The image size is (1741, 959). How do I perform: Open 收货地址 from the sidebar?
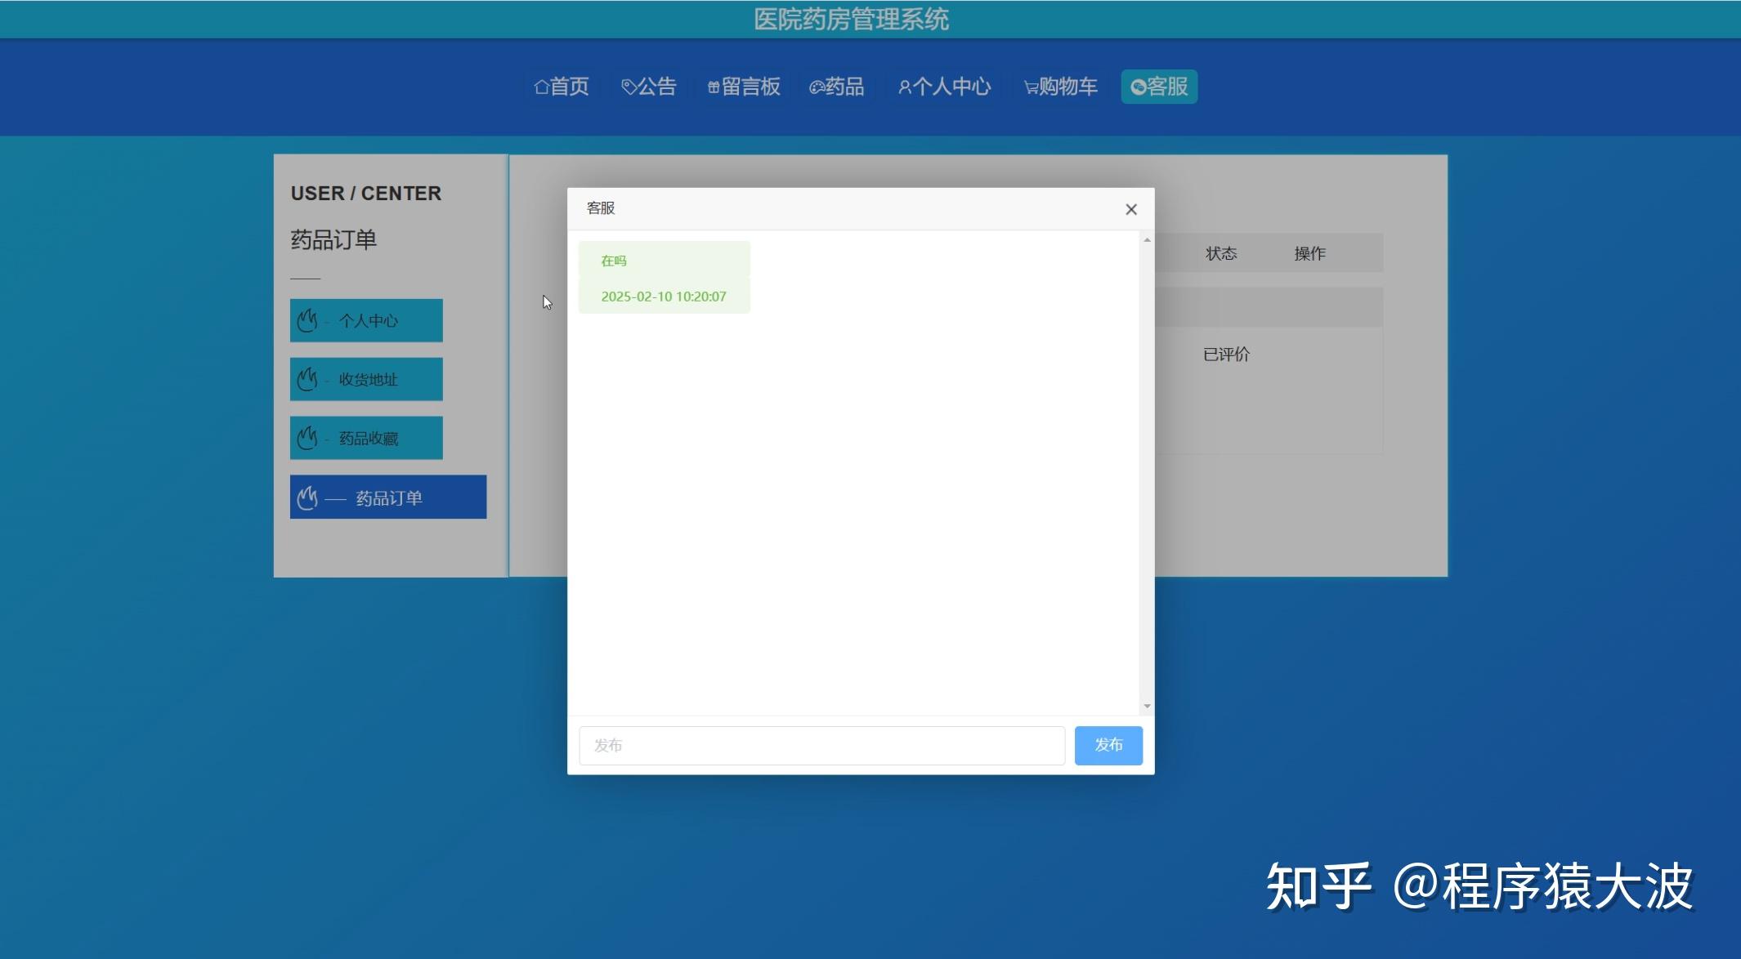pyautogui.click(x=368, y=378)
